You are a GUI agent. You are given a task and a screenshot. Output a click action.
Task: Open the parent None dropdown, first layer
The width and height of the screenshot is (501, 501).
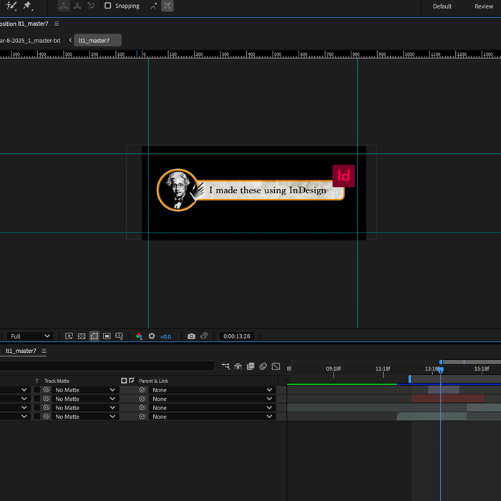(x=212, y=390)
